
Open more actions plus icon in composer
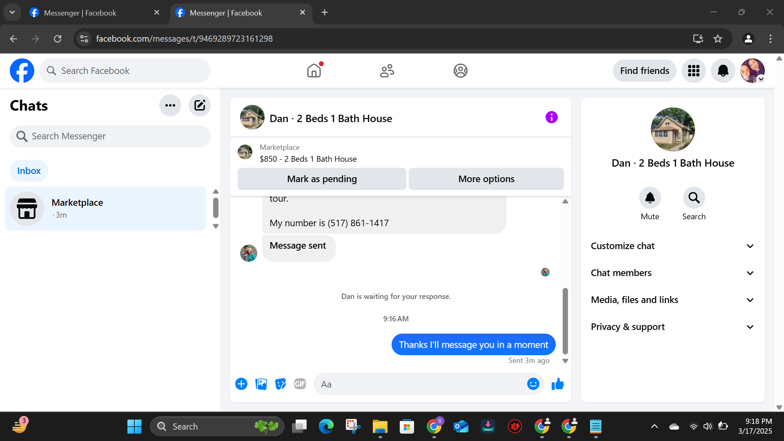[x=241, y=384]
